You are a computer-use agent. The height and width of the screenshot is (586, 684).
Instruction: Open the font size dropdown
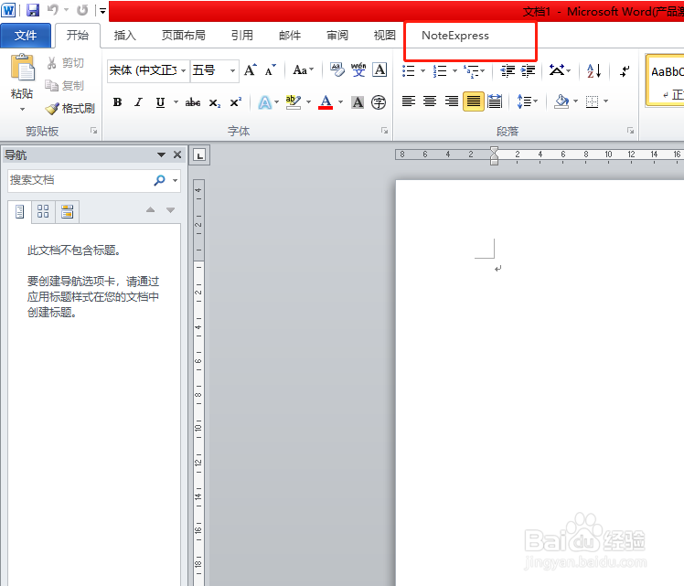click(232, 70)
